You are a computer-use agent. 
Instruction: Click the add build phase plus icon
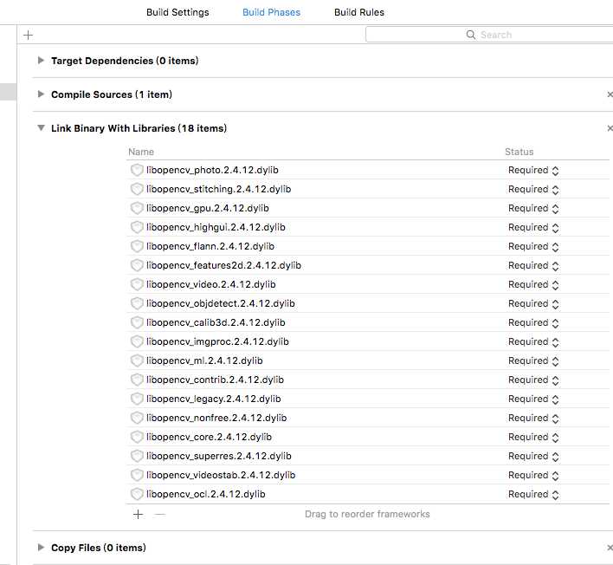click(29, 36)
